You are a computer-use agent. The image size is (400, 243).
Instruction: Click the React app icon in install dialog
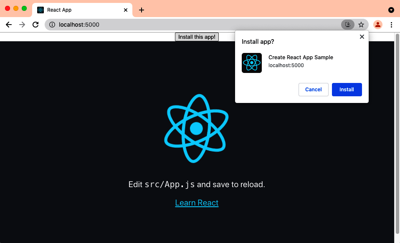pyautogui.click(x=252, y=63)
